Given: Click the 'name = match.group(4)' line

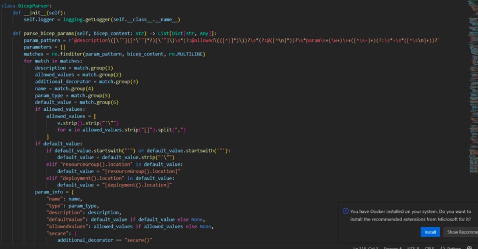Looking at the screenshot, I should coord(64,88).
